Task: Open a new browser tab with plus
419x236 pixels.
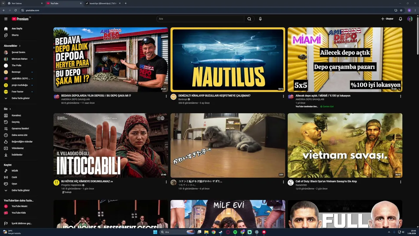Action: pyautogui.click(x=126, y=3)
